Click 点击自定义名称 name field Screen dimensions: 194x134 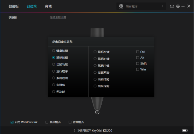coord(62,42)
